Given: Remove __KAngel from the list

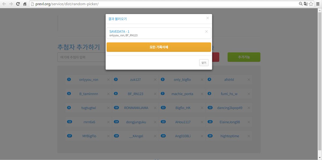Looking at the screenshot, I should (x=155, y=136).
